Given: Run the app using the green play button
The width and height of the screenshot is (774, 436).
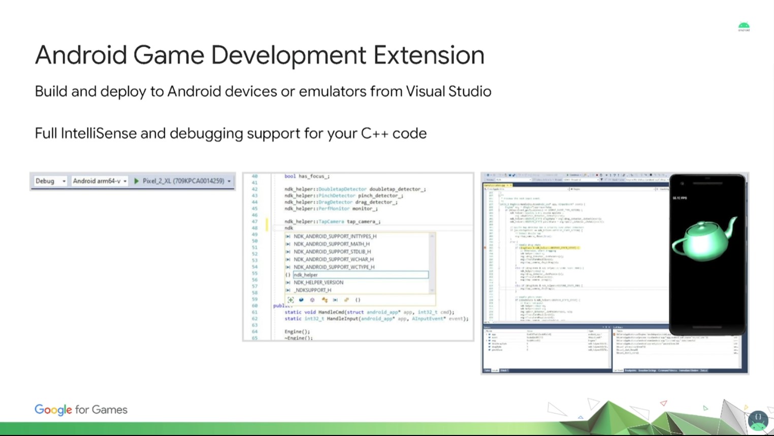Looking at the screenshot, I should coord(136,181).
